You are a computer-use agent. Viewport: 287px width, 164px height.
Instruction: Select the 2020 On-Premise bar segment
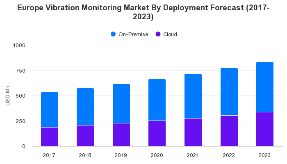[x=157, y=100]
